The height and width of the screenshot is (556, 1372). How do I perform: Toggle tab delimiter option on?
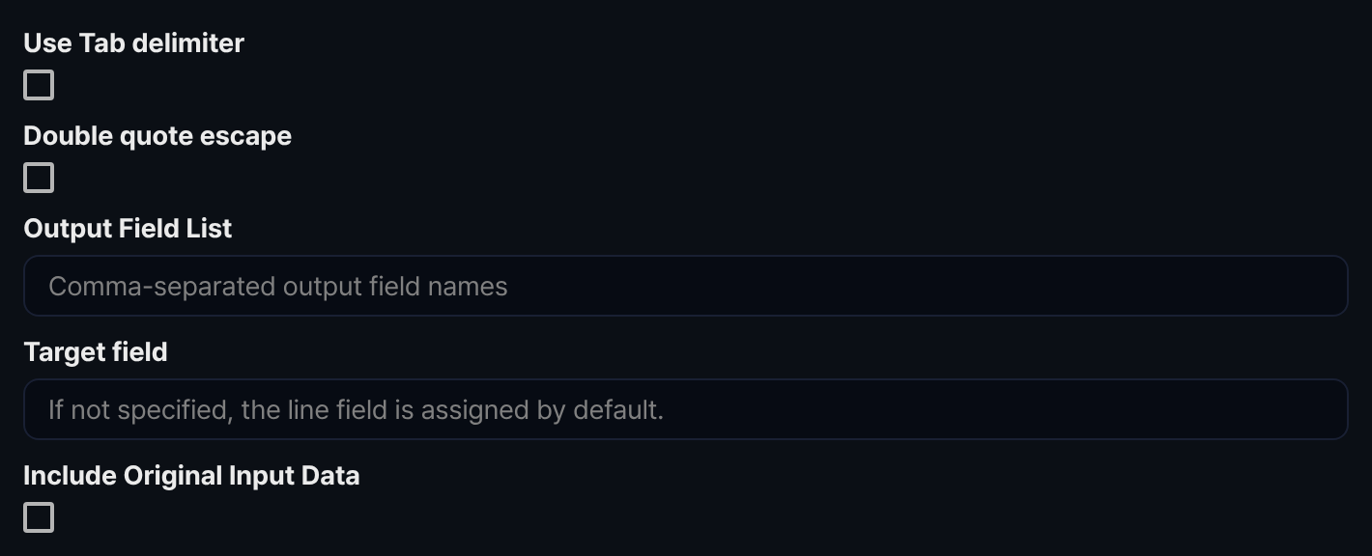tap(39, 85)
